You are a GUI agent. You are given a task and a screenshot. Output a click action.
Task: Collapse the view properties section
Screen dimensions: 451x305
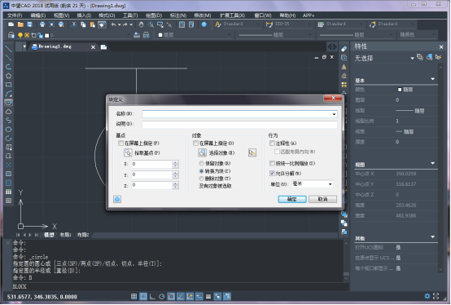click(x=432, y=163)
